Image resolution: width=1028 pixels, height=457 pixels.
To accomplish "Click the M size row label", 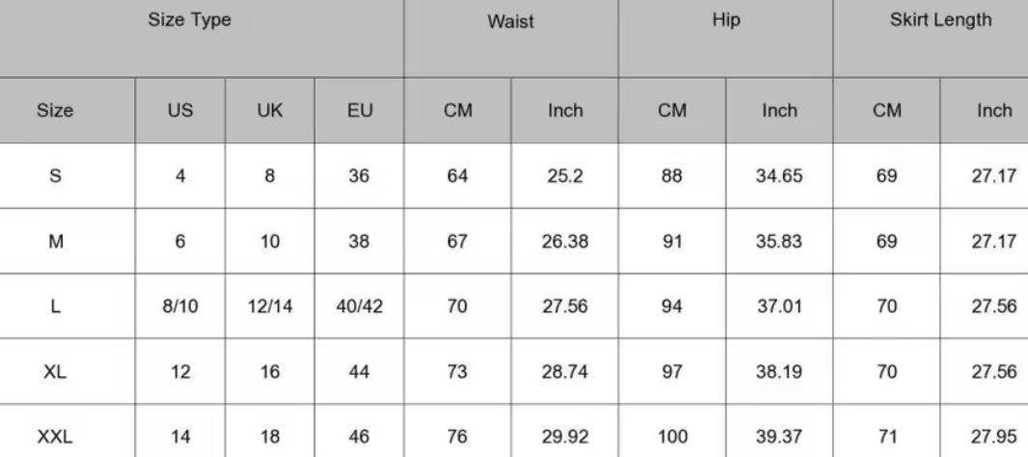I will coord(55,242).
